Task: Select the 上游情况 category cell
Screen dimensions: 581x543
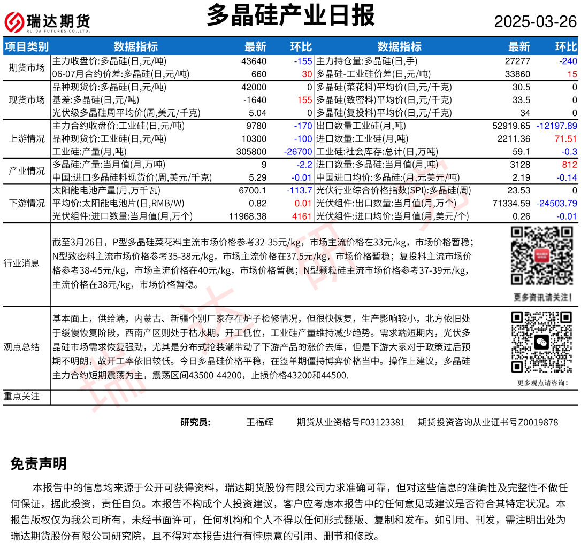Action: [x=27, y=138]
